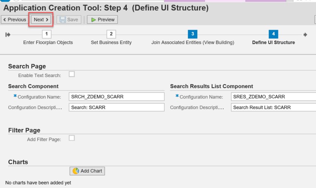
Task: Click the Enter Floorplan Objects step label
Action: coord(48,42)
